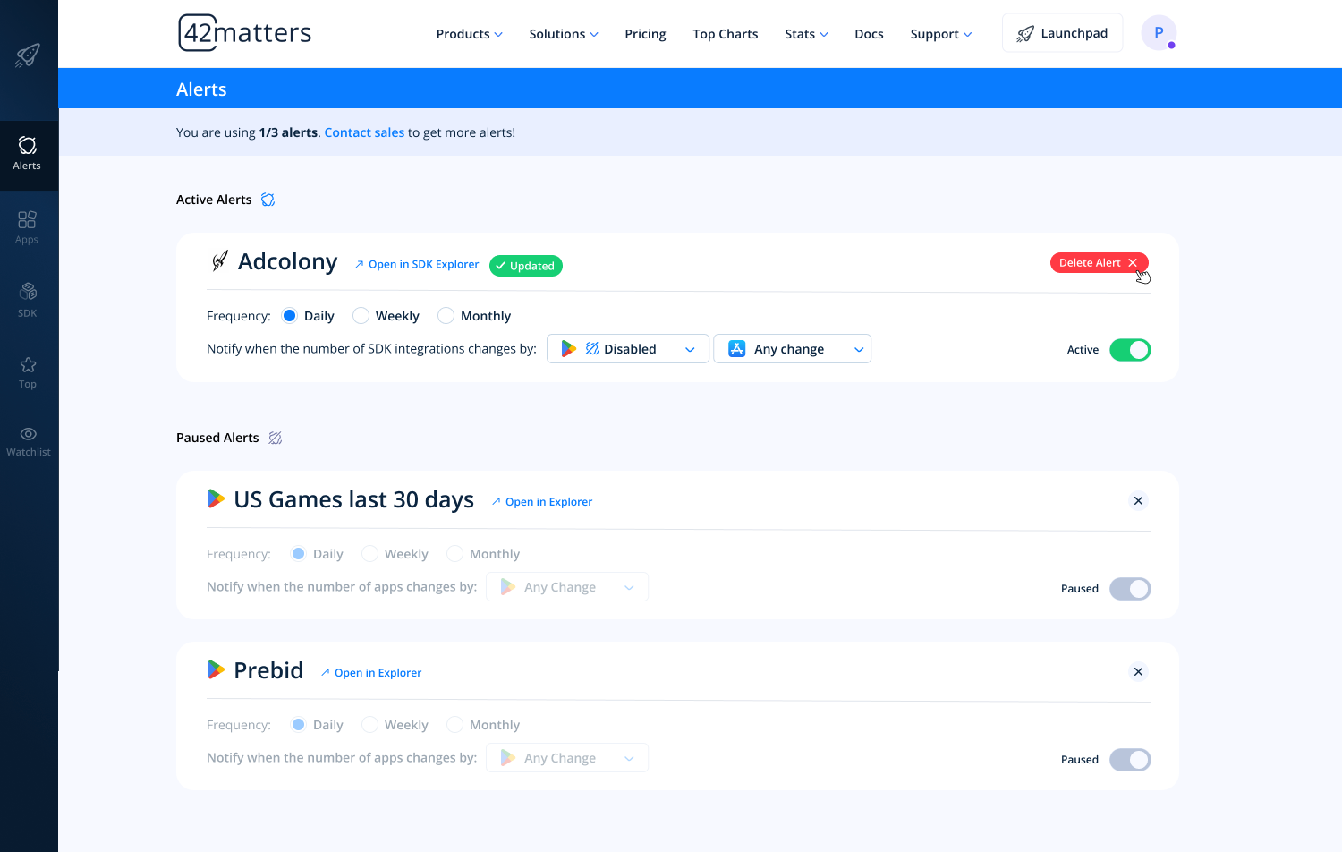The width and height of the screenshot is (1342, 852).
Task: Remove the Prebid alert with the X
Action: click(1138, 671)
